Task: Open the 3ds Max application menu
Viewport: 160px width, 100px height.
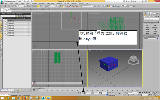Action: pyautogui.click(x=2, y=2)
